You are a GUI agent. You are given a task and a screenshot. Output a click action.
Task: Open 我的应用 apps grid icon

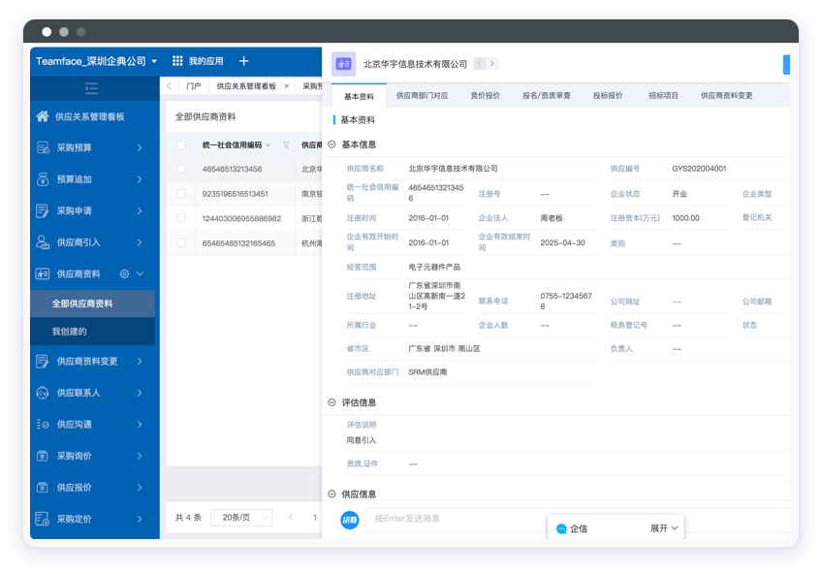pyautogui.click(x=177, y=61)
